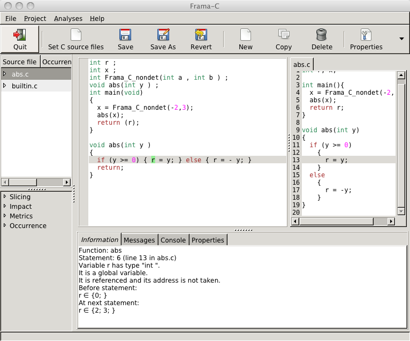This screenshot has width=410, height=341.
Task: Click 'r = -y;' on source line 17
Action: click(x=338, y=190)
